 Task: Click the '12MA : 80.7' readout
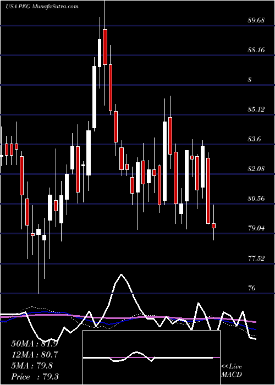[x=35, y=355]
